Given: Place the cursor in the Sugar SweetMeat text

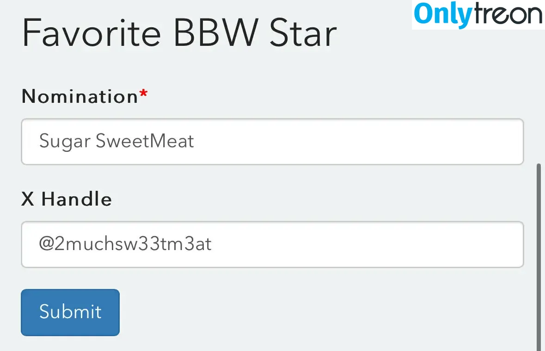Looking at the screenshot, I should (x=116, y=141).
